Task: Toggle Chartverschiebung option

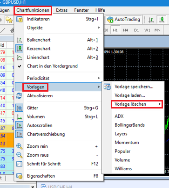Action: pos(59,134)
